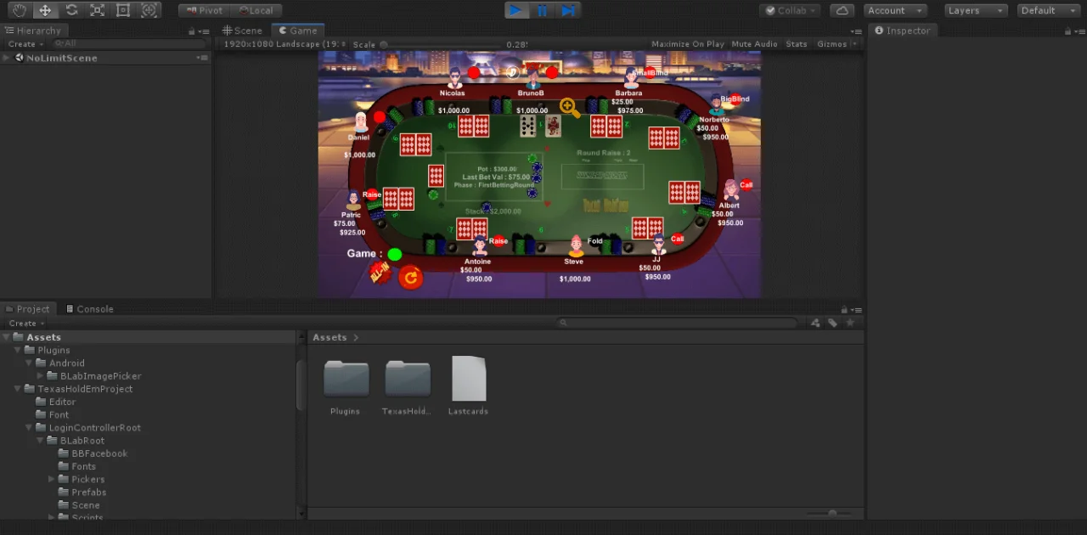Toggle the Pivot handle position
The image size is (1087, 535).
[x=204, y=10]
